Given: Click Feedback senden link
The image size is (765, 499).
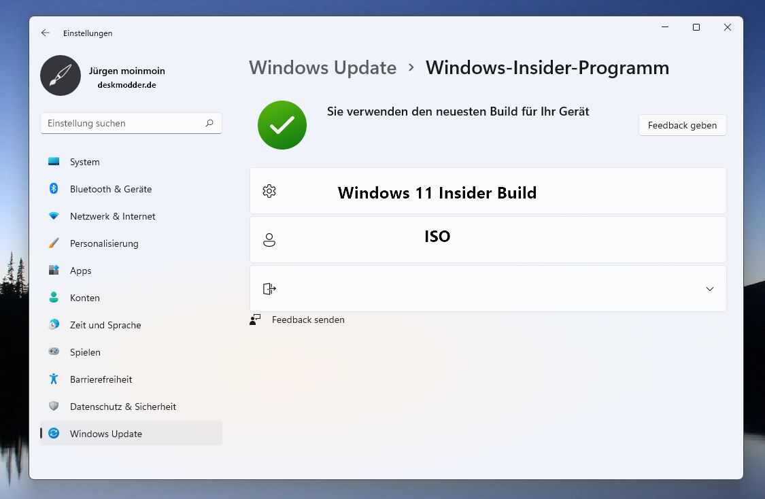Looking at the screenshot, I should [x=308, y=320].
